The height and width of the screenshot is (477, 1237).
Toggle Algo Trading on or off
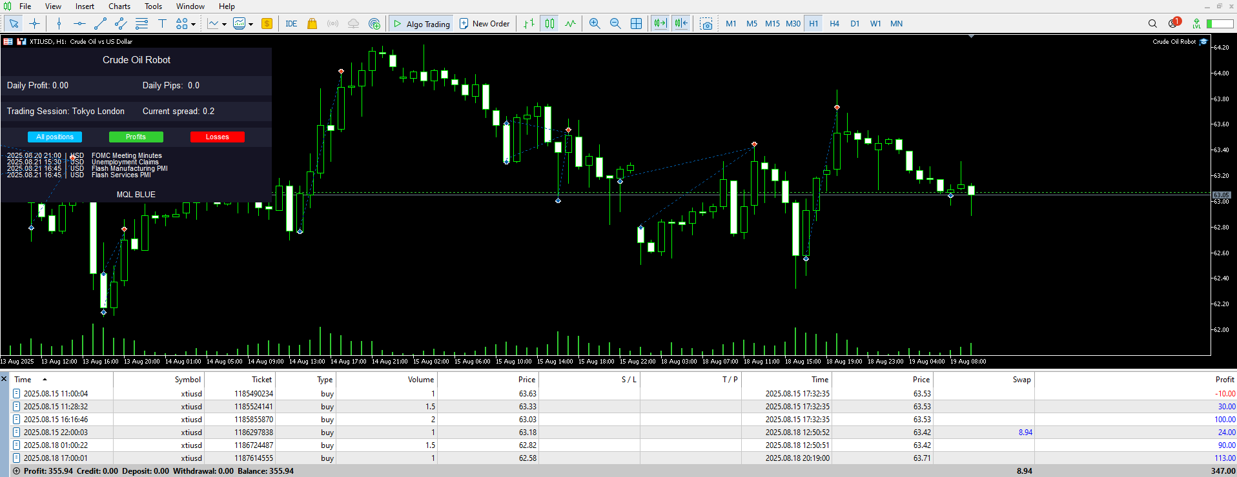[421, 24]
